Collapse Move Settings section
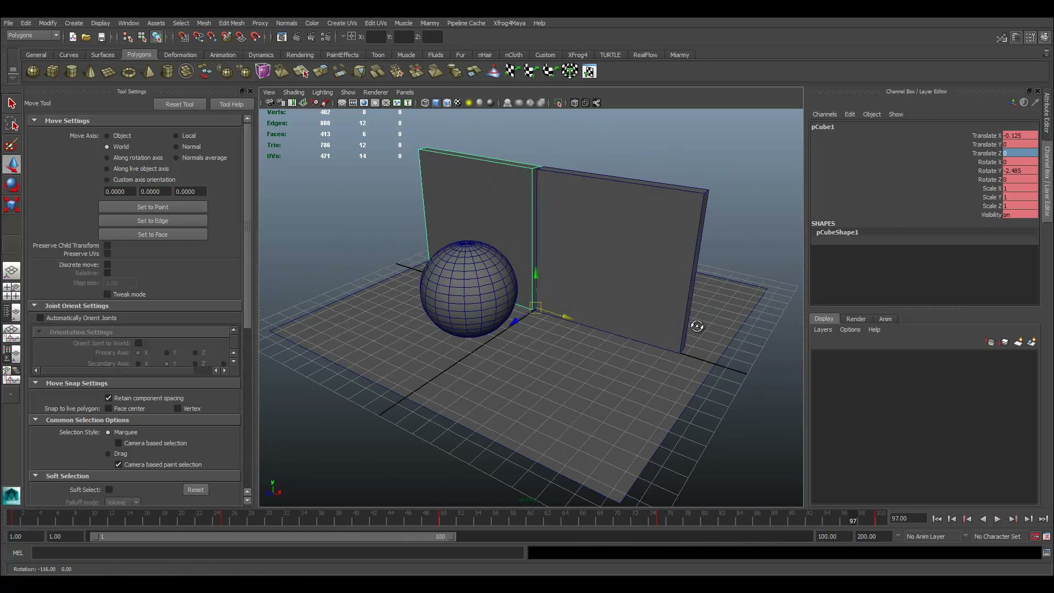The height and width of the screenshot is (593, 1054). [35, 120]
